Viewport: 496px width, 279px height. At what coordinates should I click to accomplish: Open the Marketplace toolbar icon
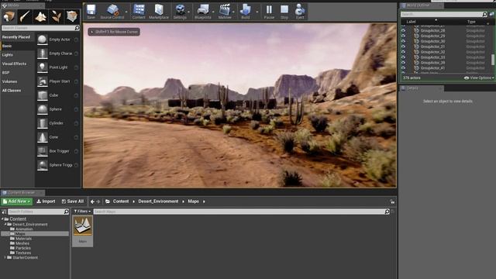(159, 12)
